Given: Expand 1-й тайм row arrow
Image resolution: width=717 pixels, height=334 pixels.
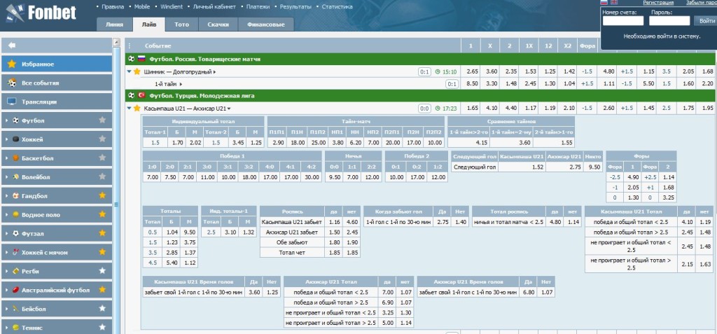Looking at the screenshot, I should point(181,84).
